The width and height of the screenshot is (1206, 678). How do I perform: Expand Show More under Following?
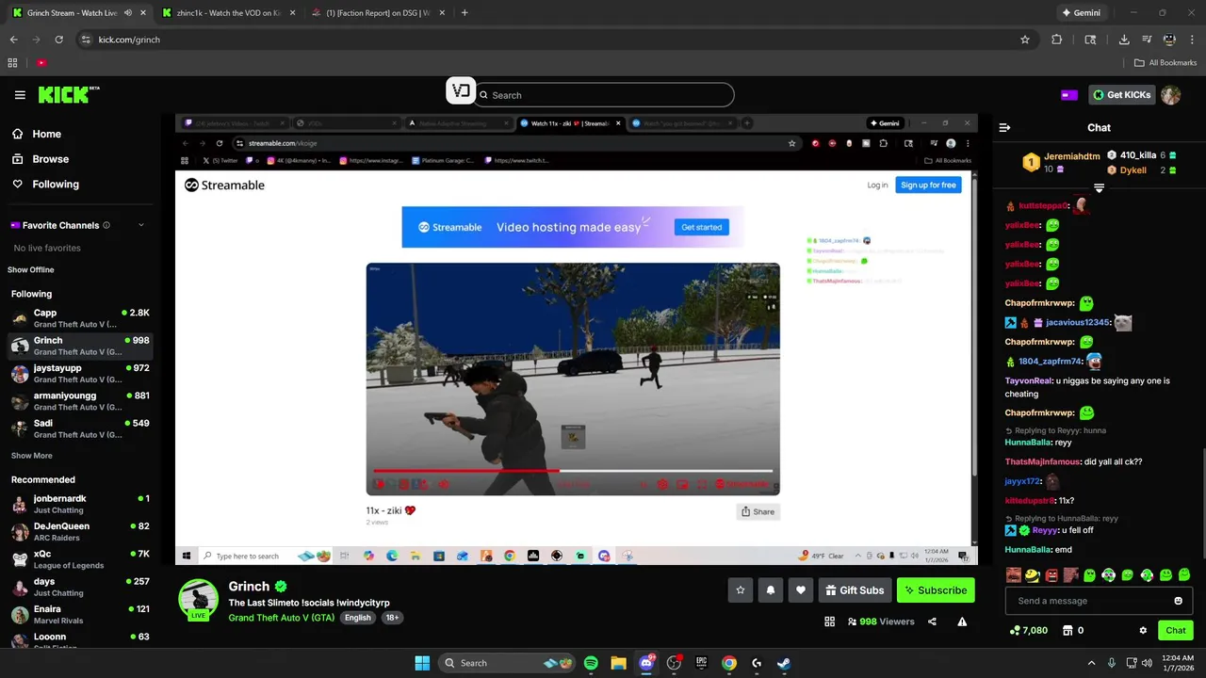click(32, 456)
